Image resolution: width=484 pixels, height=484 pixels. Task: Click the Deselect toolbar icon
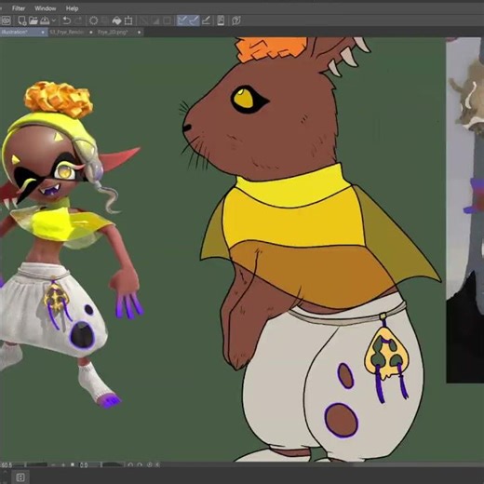(143, 20)
